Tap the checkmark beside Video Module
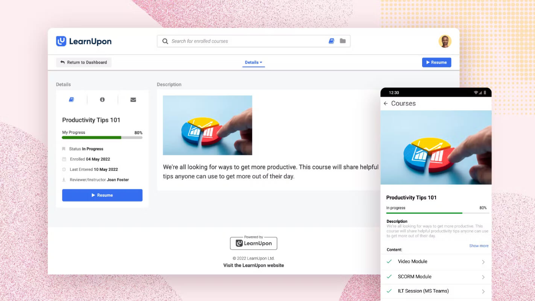Viewport: 535px width, 301px height. (x=389, y=261)
